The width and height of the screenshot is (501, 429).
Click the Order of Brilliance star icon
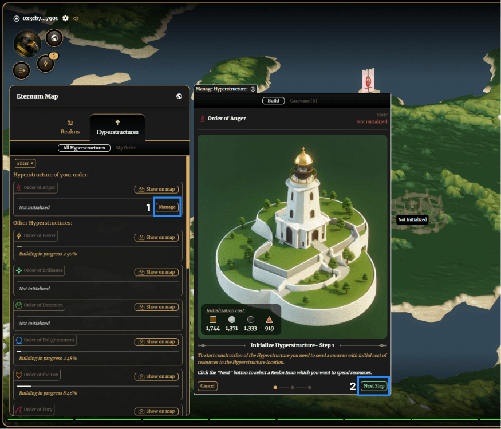point(19,271)
